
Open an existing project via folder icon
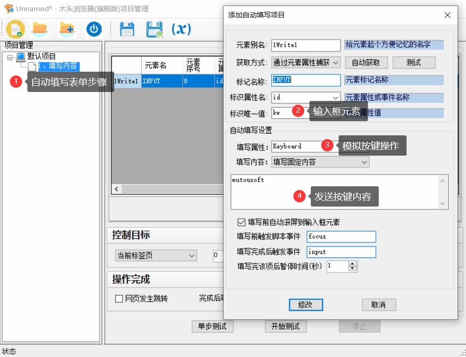[x=40, y=29]
